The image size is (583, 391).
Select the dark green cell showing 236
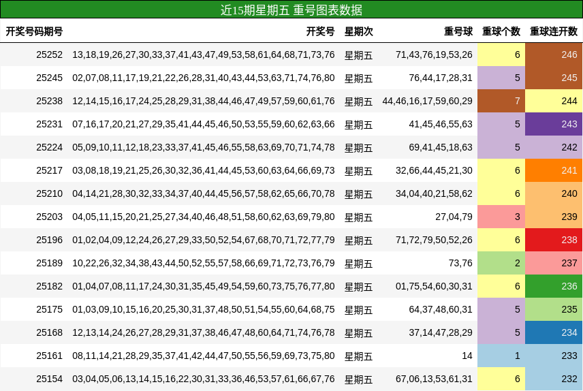pyautogui.click(x=554, y=286)
